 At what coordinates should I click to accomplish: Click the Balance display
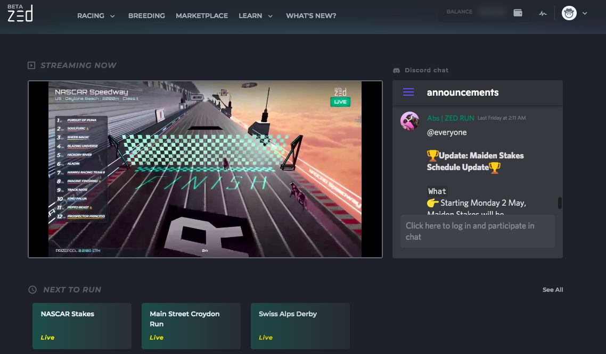[476, 12]
